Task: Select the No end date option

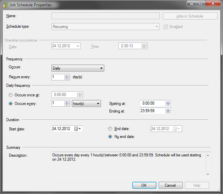Action: [x=110, y=137]
